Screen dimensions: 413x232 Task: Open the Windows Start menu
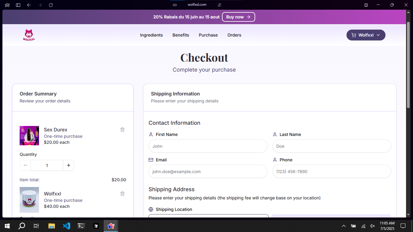[7, 226]
